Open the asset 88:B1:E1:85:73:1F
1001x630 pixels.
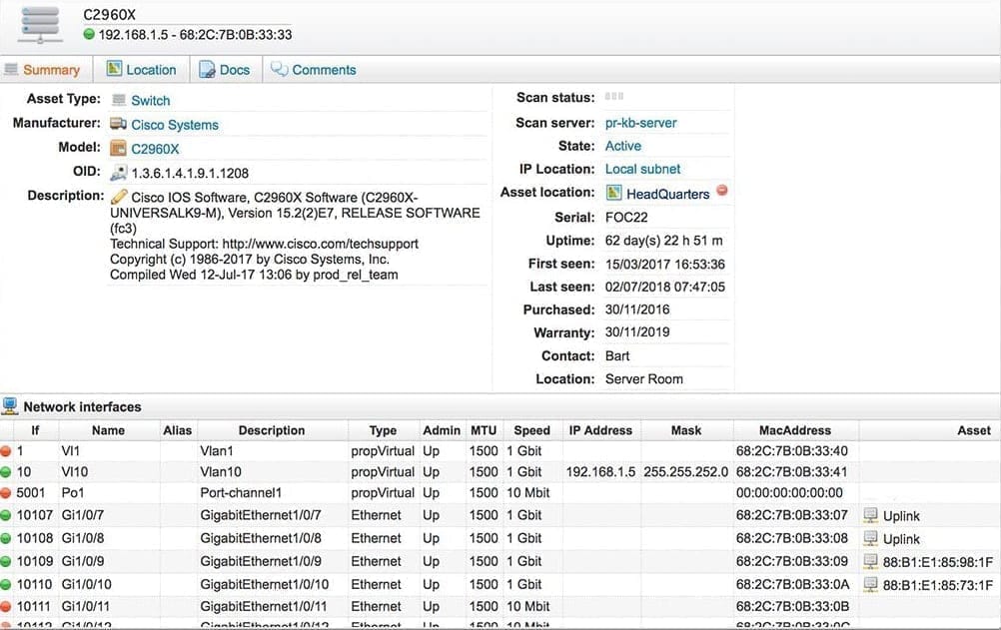(938, 585)
